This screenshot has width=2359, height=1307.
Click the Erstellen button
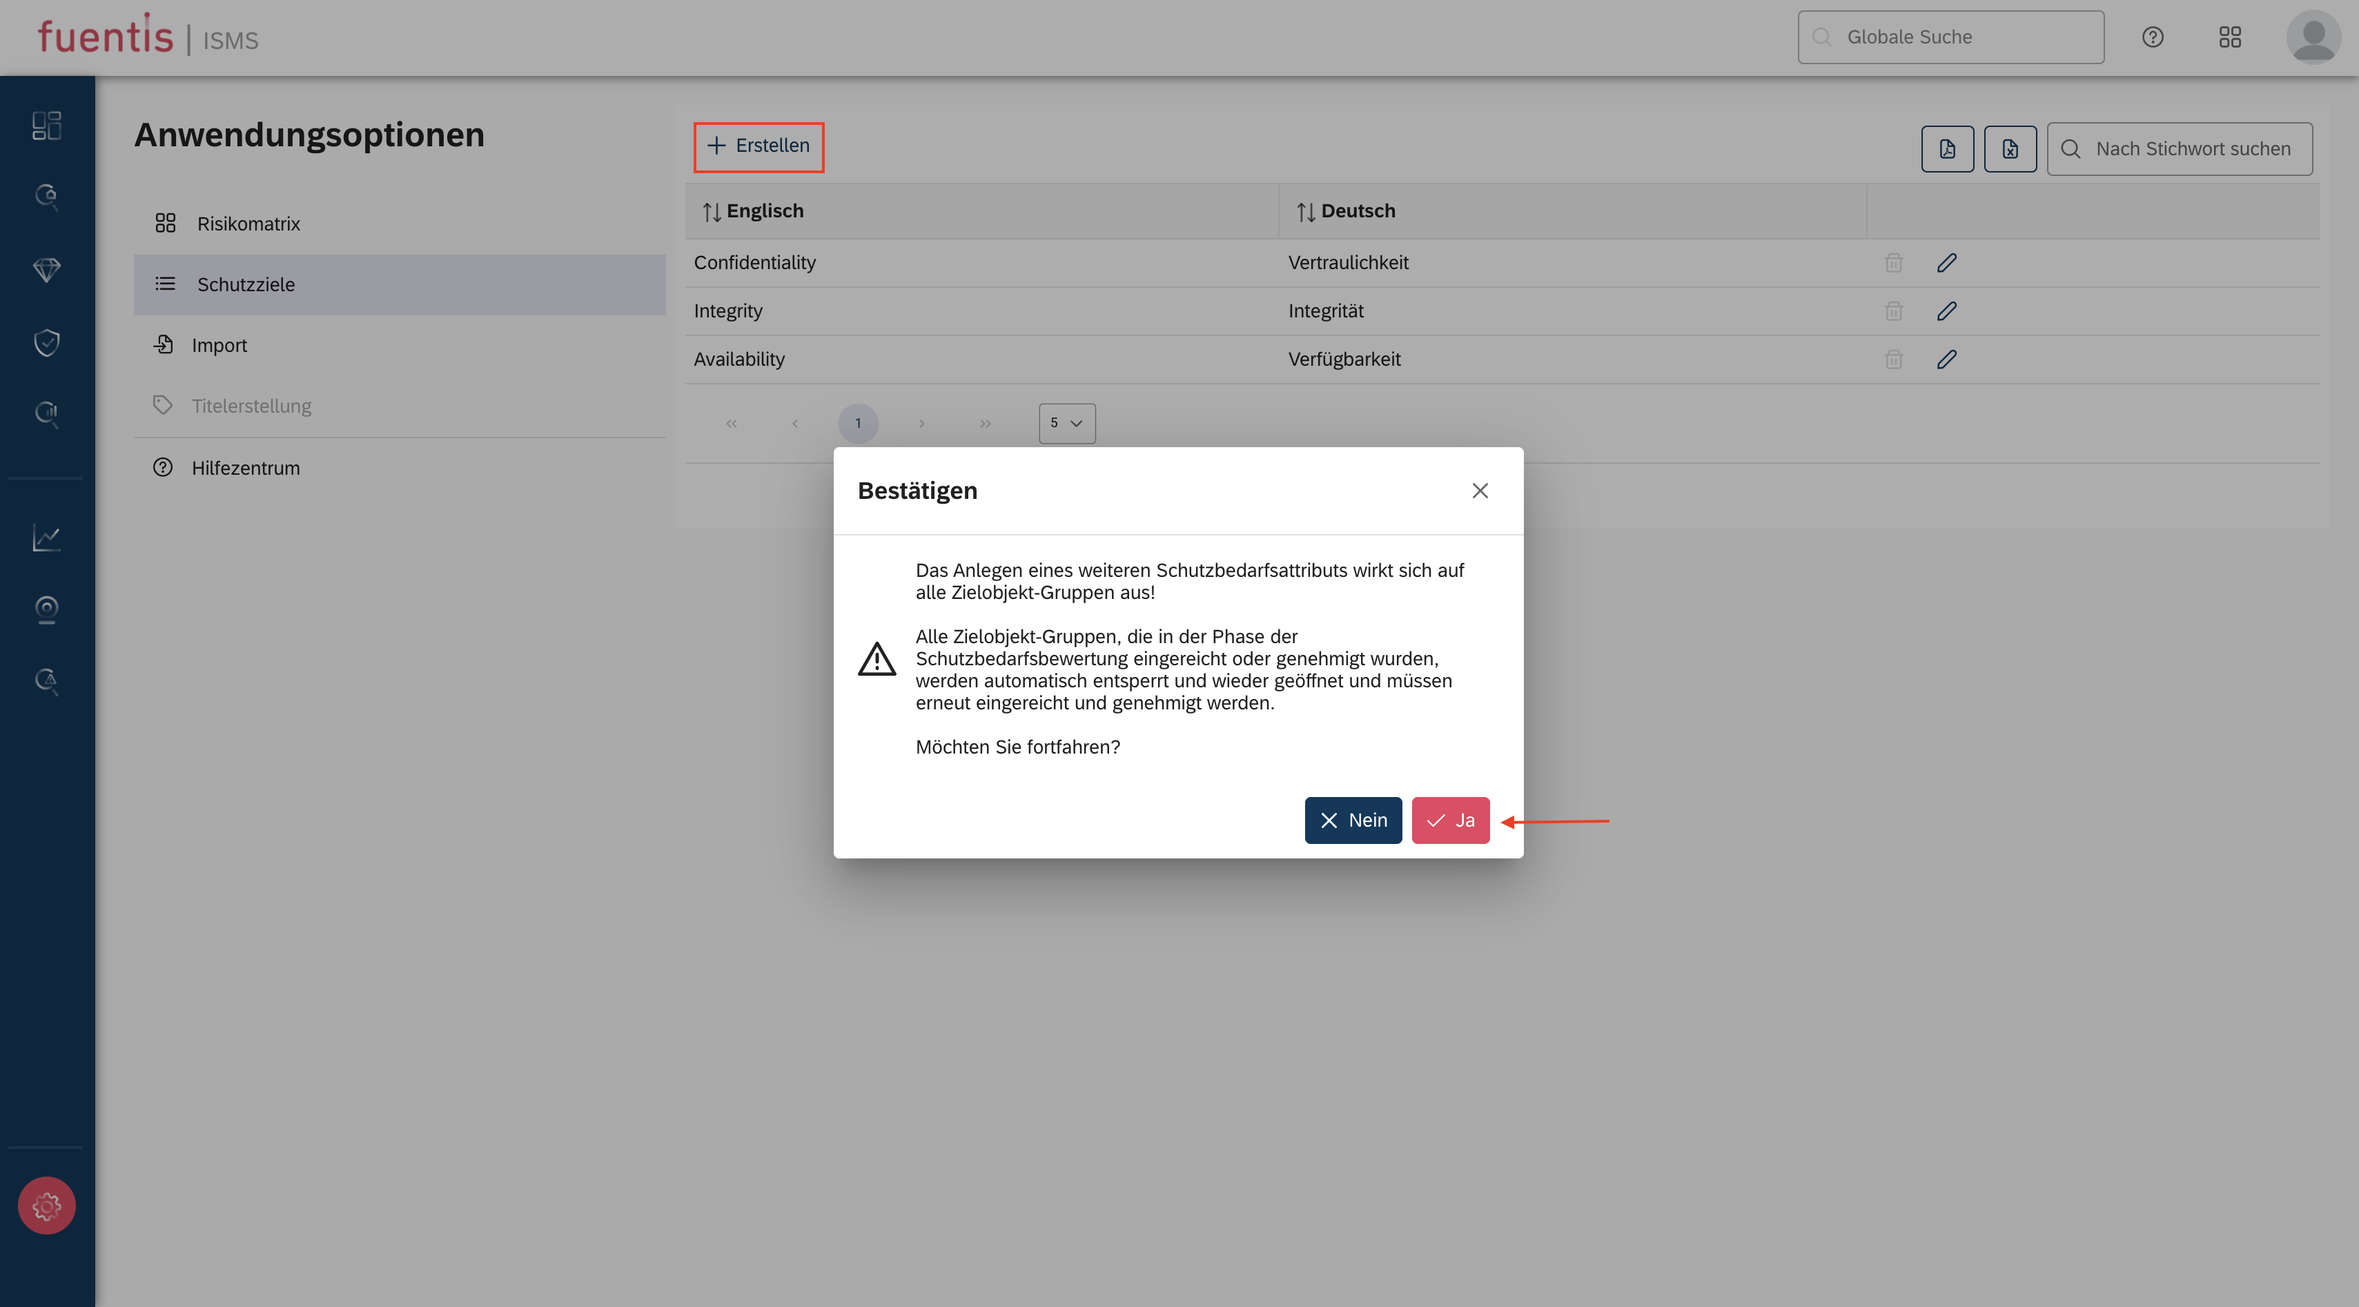pos(758,146)
